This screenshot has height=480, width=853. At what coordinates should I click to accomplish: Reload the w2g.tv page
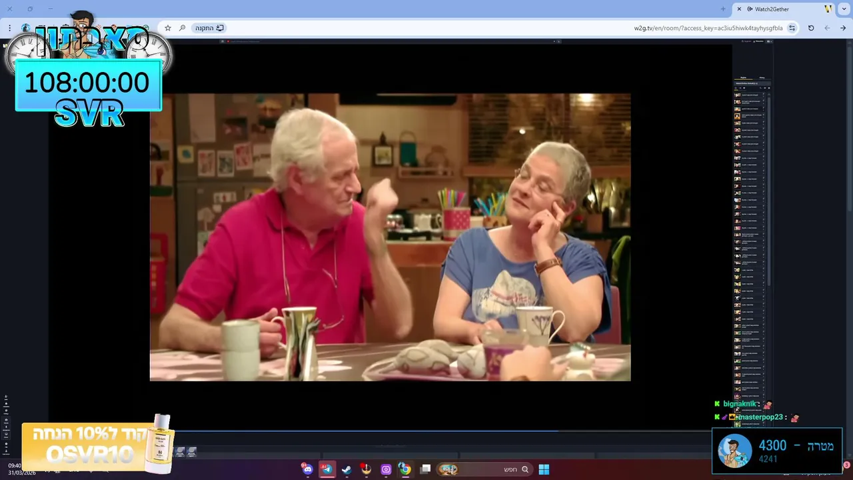811,28
